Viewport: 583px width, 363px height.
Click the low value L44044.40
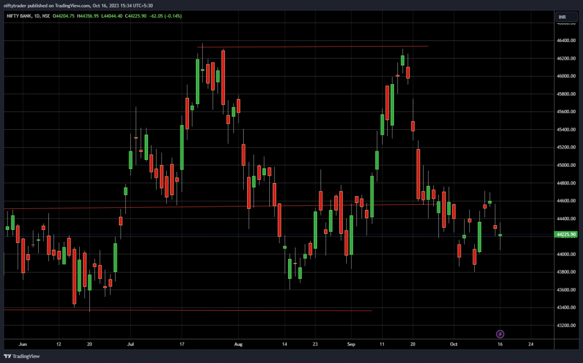tap(112, 16)
